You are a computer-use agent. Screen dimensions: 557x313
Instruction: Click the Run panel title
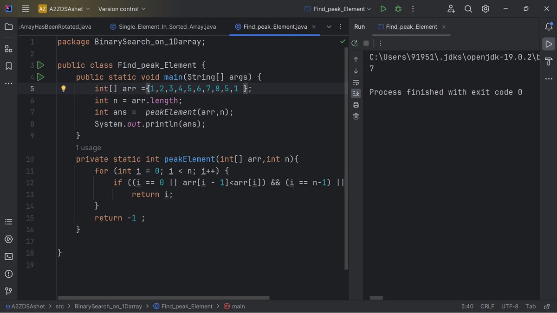(x=359, y=27)
